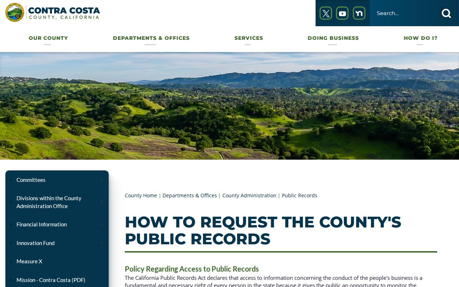The height and width of the screenshot is (287, 459).
Task: Open the Committees sidebar link
Action: [31, 180]
